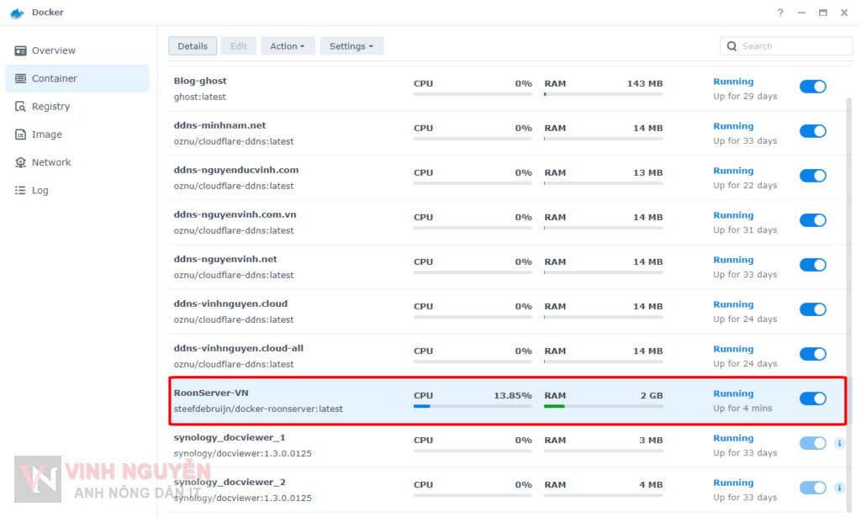
Task: Open the Settings dropdown menu
Action: point(351,46)
